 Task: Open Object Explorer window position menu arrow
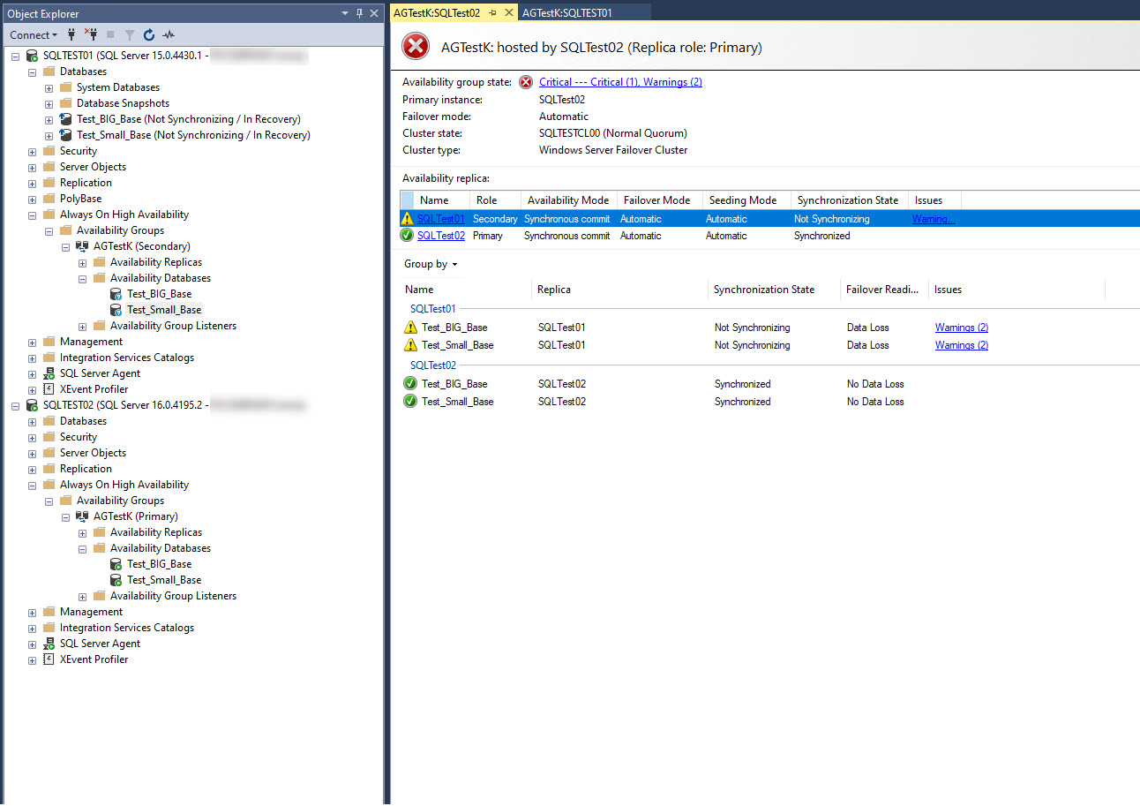coord(345,13)
